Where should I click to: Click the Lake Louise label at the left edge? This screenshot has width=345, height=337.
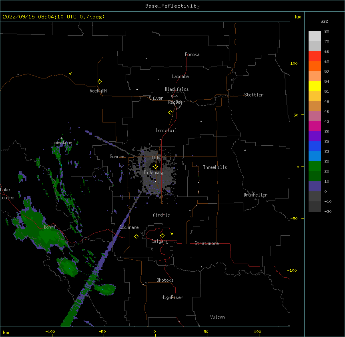click(x=7, y=194)
